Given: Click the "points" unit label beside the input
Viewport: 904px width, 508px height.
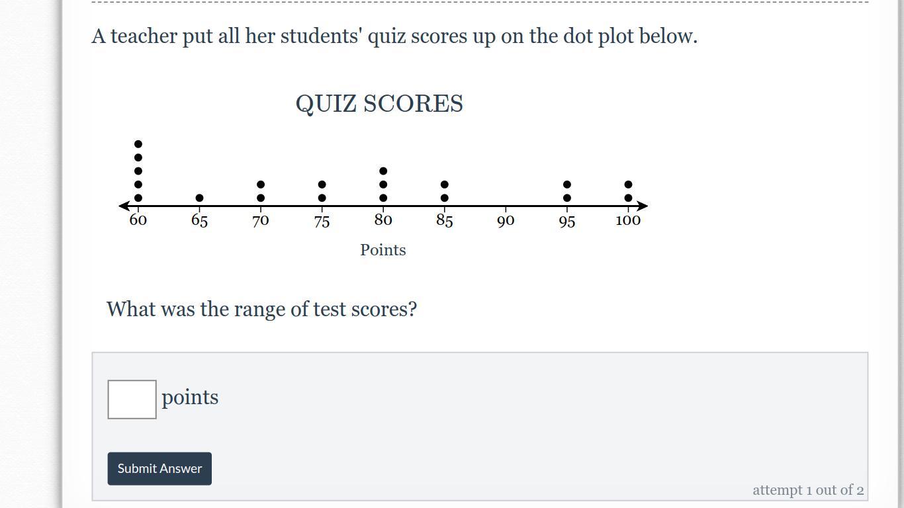Looking at the screenshot, I should [x=190, y=398].
